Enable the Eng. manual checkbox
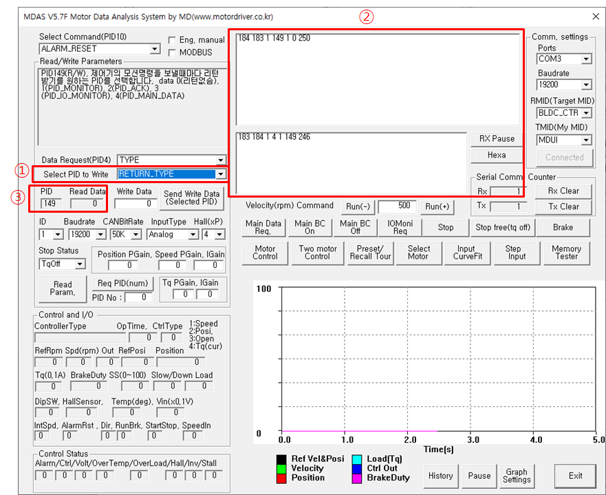Viewport: 606px width, 495px height. tap(173, 40)
